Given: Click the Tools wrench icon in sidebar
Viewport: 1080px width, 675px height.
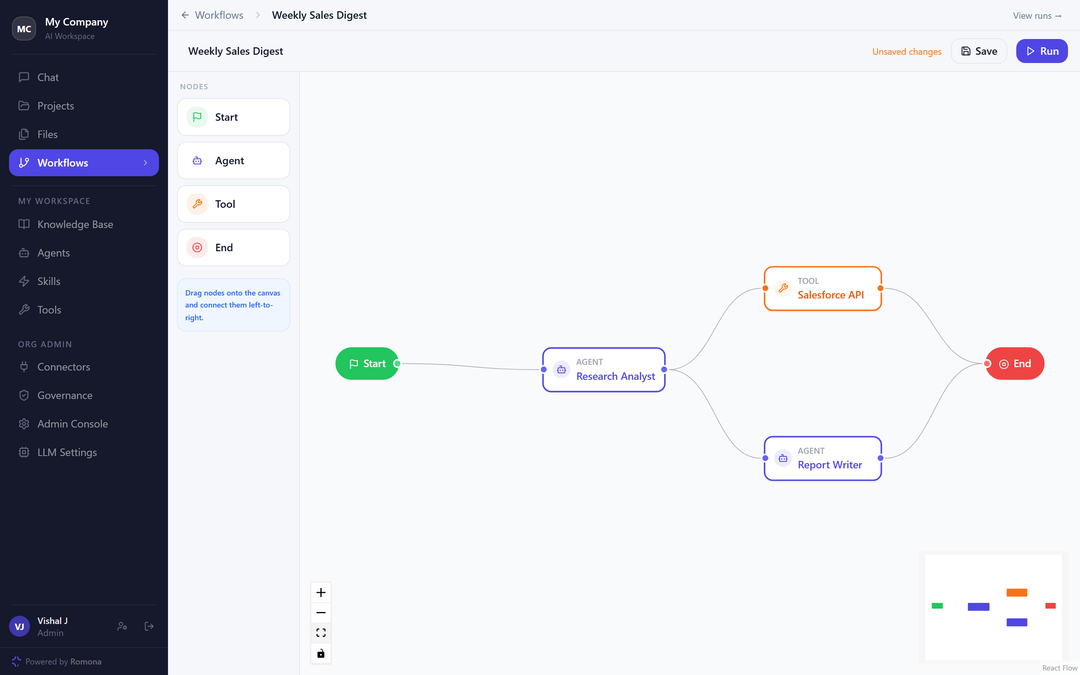Looking at the screenshot, I should [x=24, y=310].
